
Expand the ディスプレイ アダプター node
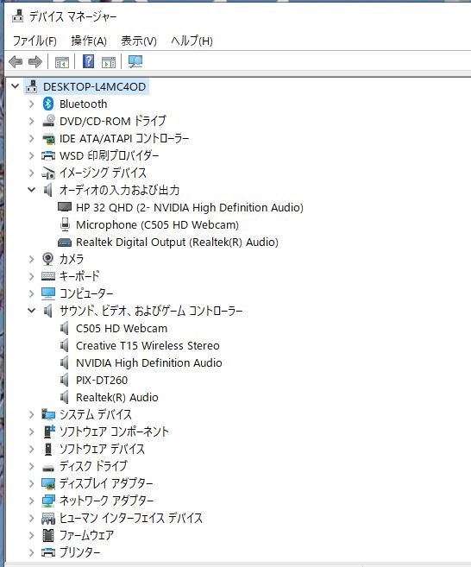point(31,483)
